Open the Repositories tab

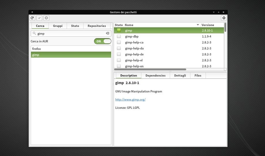97,26
